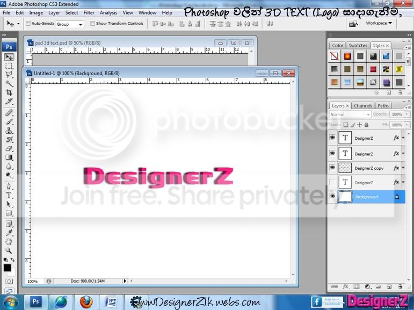Screen dimensions: 414x310
Task: Select the Clone Stamp tool
Action: [x=9, y=131]
